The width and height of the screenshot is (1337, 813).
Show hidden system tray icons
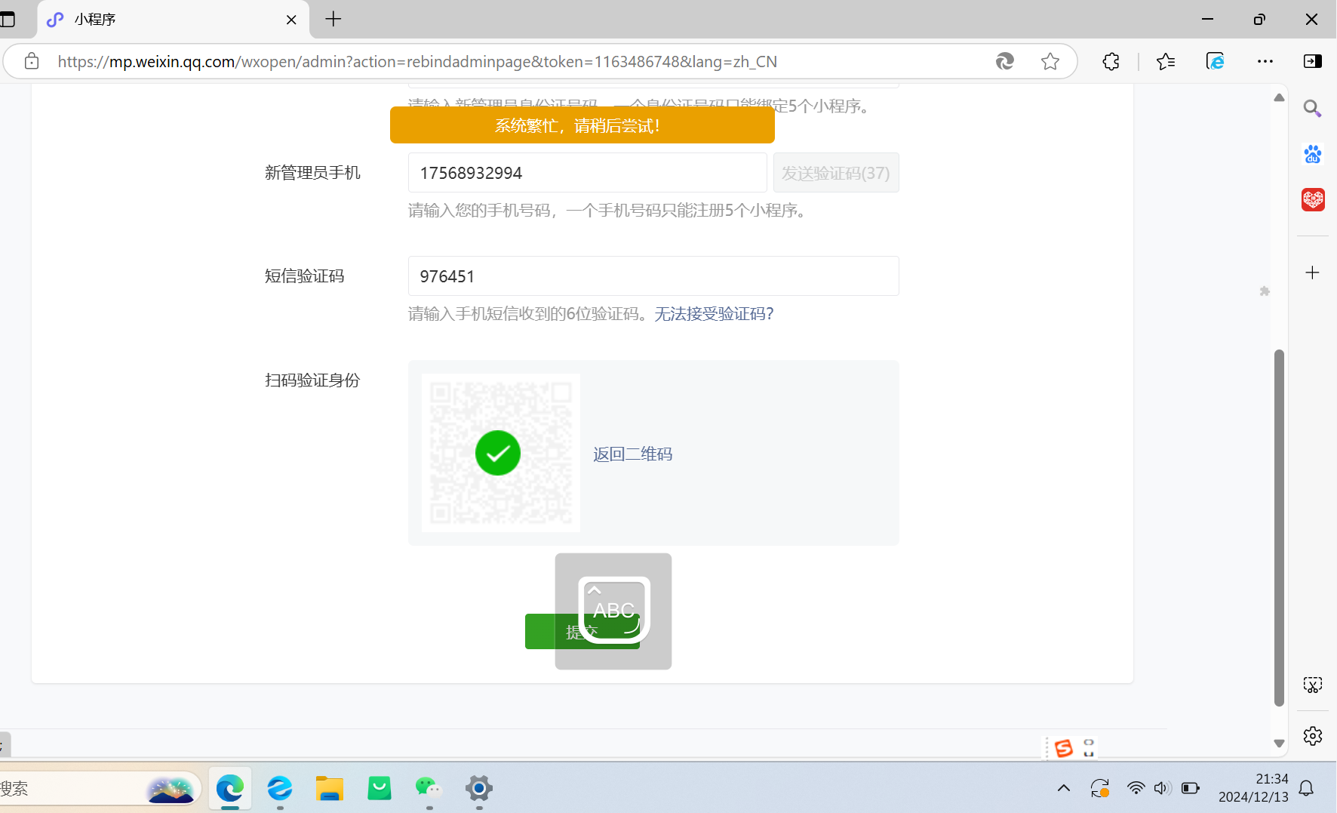(x=1064, y=789)
